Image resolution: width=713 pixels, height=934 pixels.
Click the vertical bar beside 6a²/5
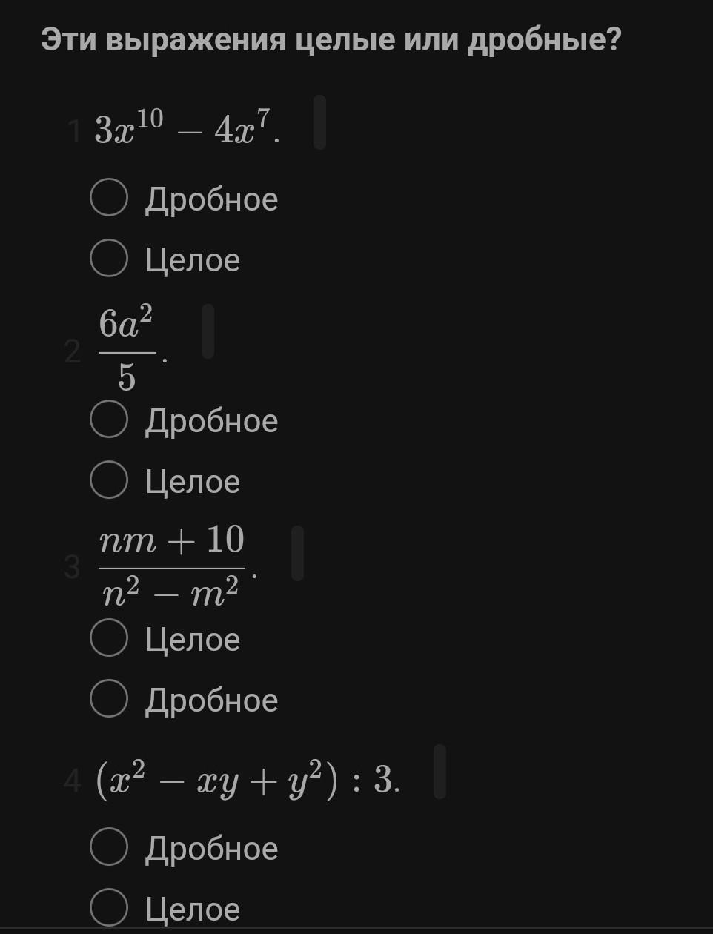(208, 331)
